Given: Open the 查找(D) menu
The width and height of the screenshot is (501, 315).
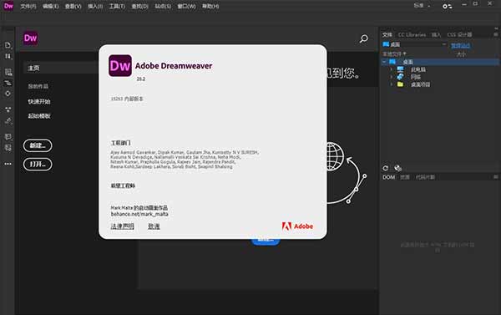Looking at the screenshot, I should (x=140, y=6).
